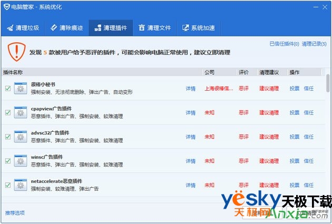
Task: Click 恶评 rating of winsc广告插件
Action: pyautogui.click(x=243, y=161)
